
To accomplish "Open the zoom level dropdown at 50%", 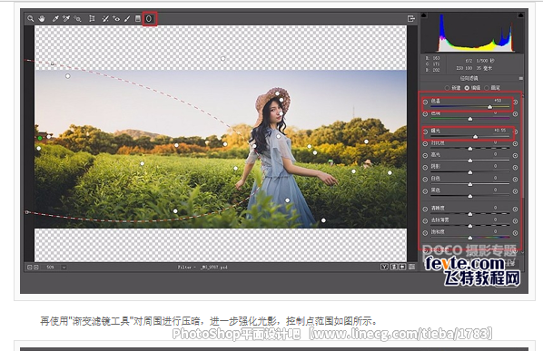I will (x=64, y=267).
